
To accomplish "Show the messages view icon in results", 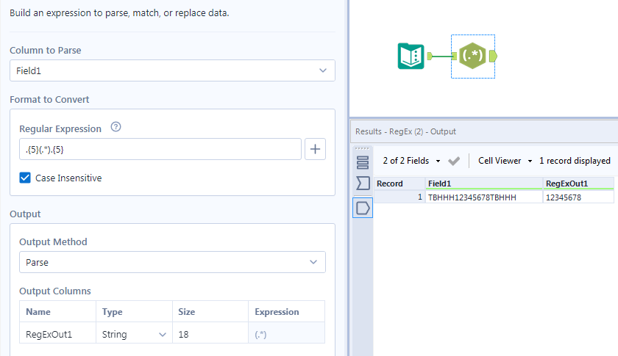I will [363, 161].
